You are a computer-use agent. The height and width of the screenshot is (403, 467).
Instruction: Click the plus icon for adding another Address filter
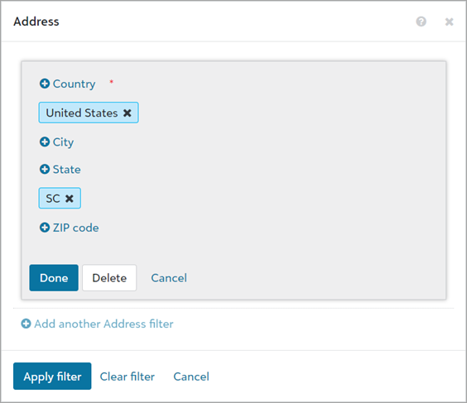[x=26, y=324]
